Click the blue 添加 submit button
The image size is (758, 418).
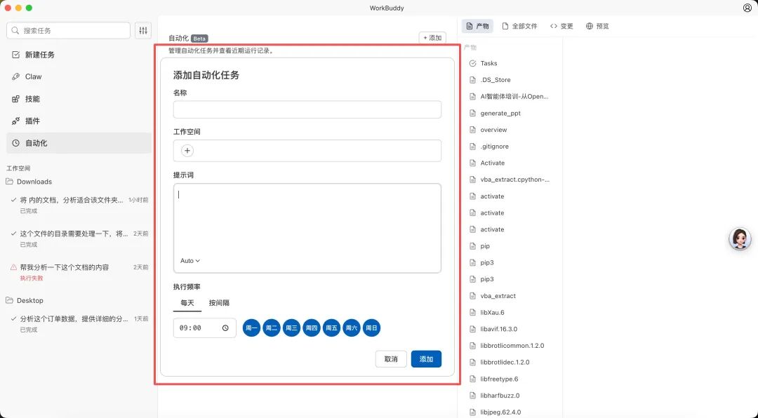coord(426,359)
